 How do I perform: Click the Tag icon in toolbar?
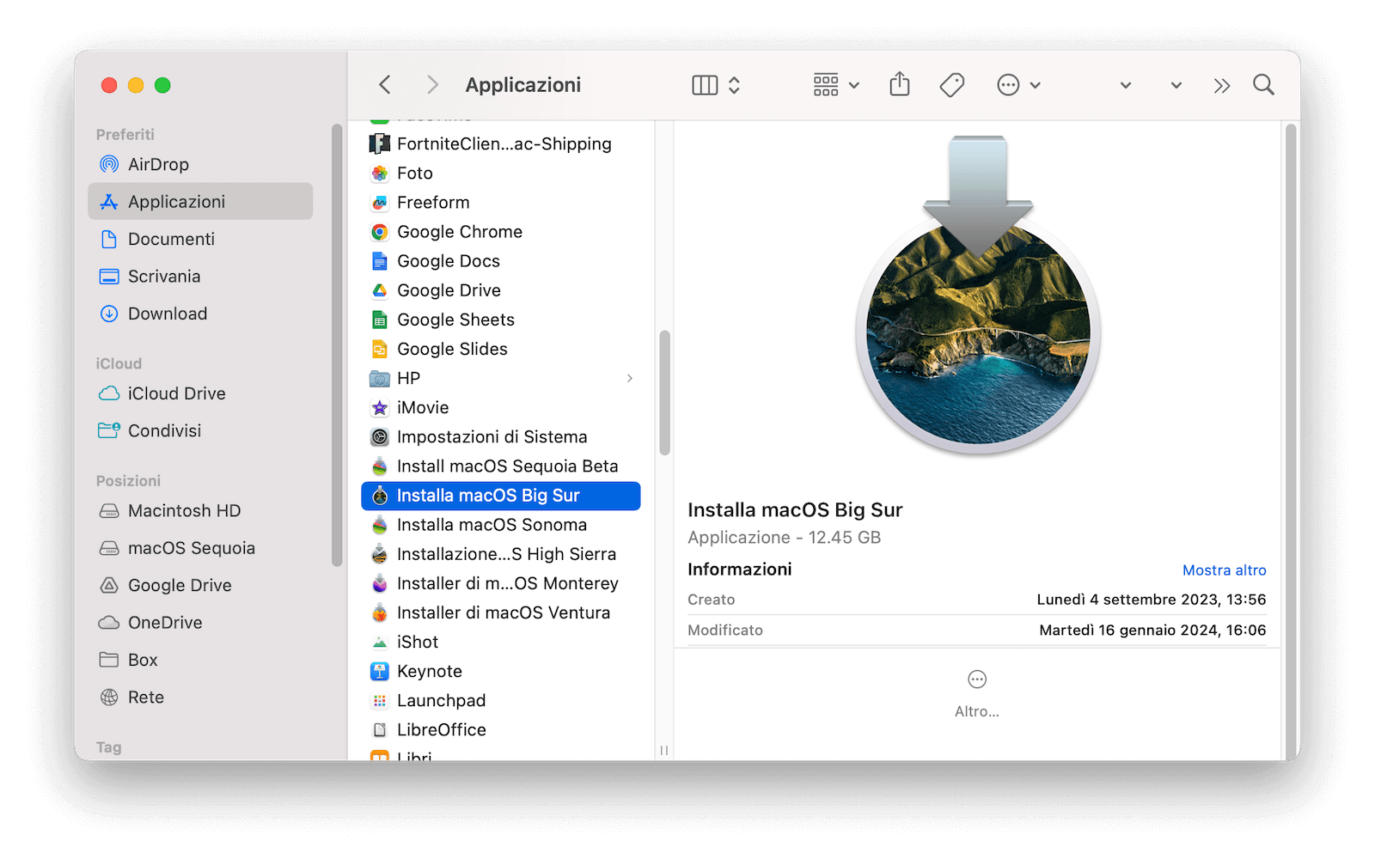click(952, 85)
